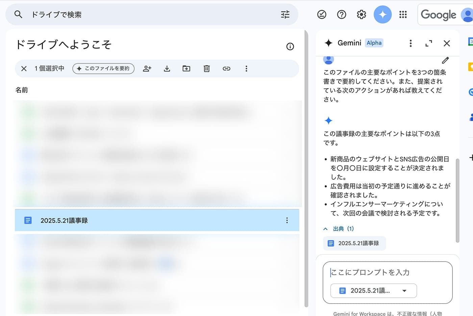
Task: Open more options for 2025.5.21議事録 row
Action: pos(287,220)
